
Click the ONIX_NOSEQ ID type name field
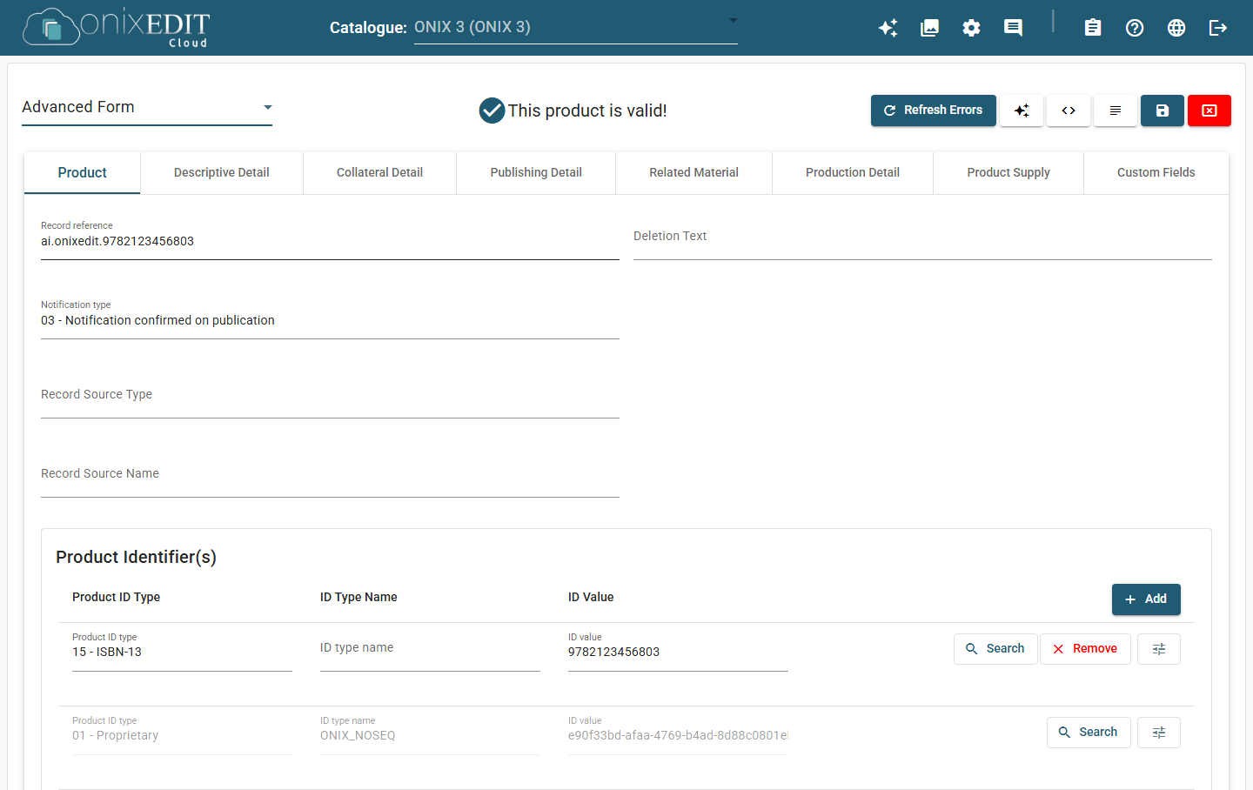(430, 734)
